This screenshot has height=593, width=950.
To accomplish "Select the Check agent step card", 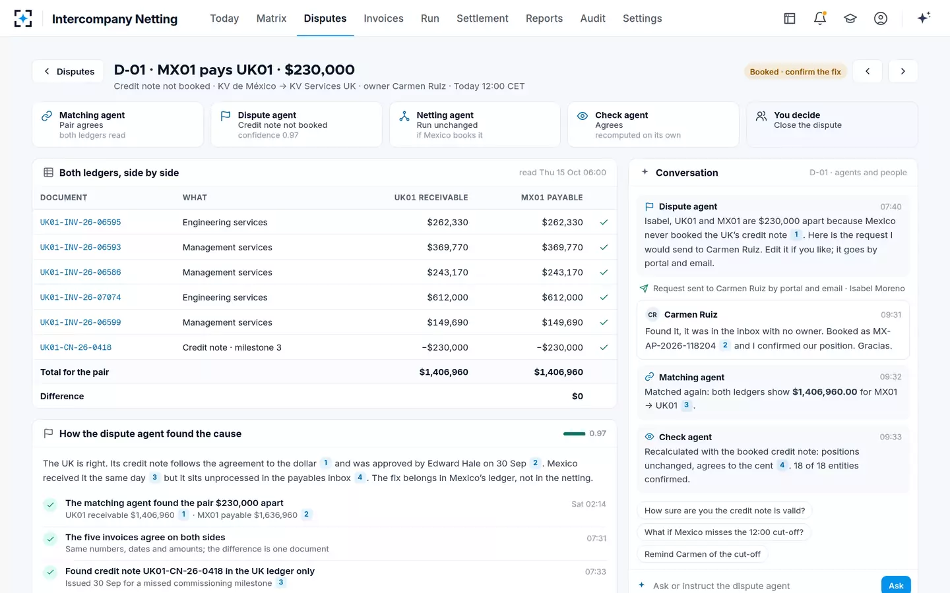I will pyautogui.click(x=653, y=125).
